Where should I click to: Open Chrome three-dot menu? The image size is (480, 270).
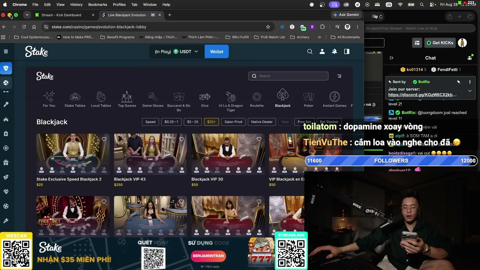pos(357,27)
